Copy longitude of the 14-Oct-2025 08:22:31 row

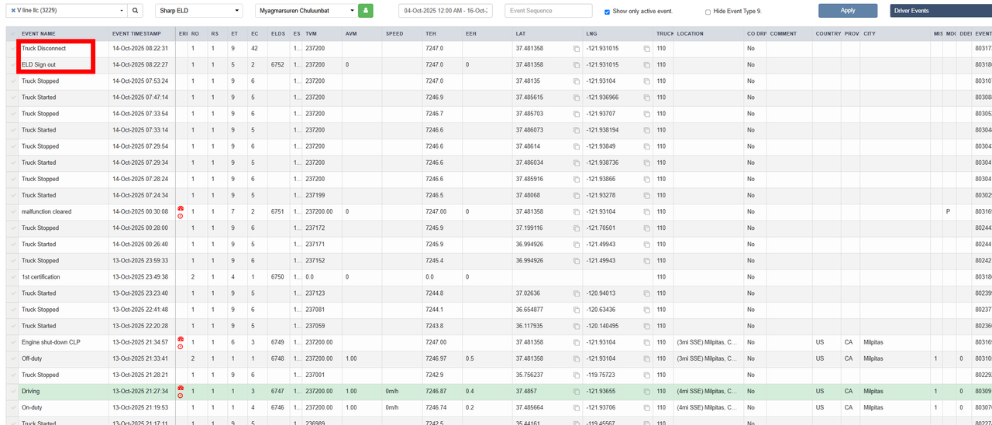[647, 49]
